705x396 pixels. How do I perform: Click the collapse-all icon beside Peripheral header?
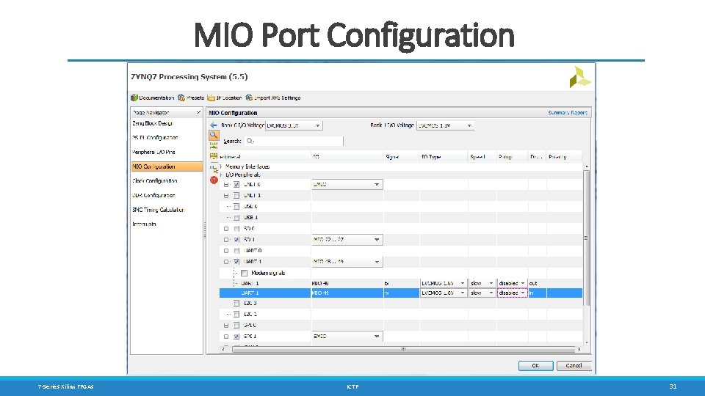click(x=214, y=156)
